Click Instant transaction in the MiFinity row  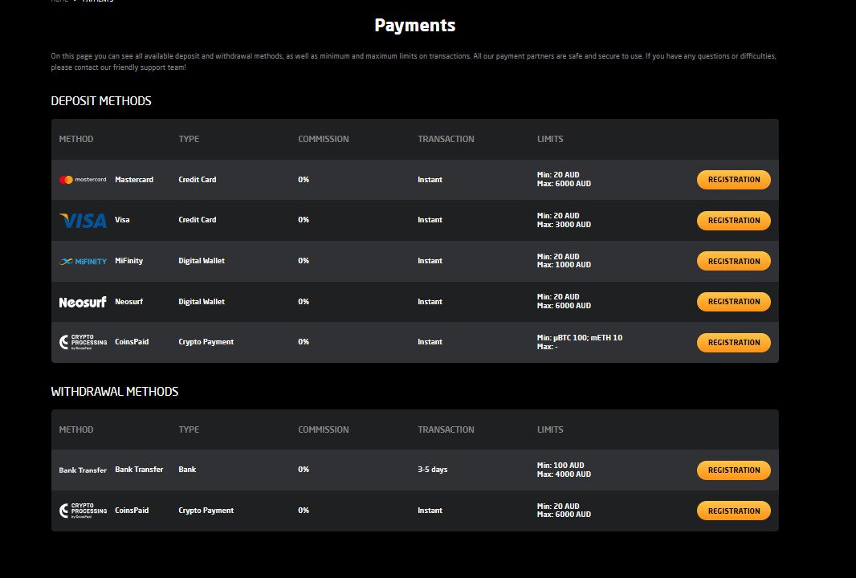(x=430, y=261)
